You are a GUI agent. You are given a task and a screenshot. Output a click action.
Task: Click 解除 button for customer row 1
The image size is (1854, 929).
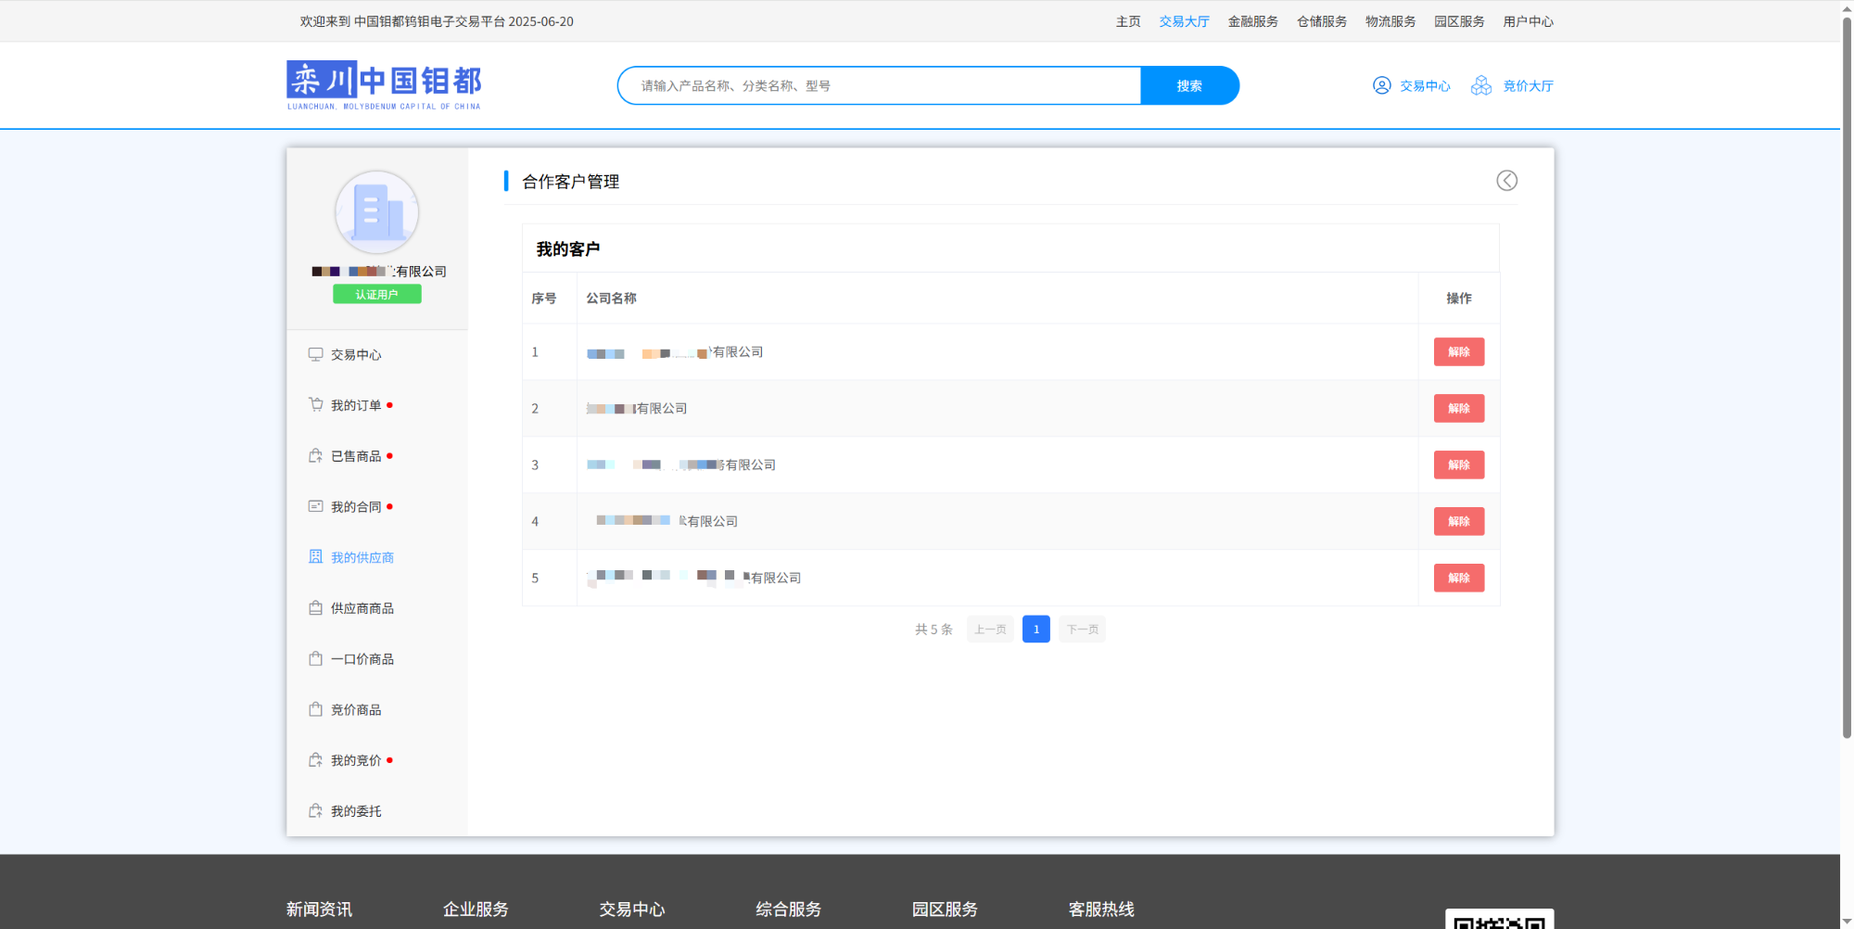tap(1458, 352)
